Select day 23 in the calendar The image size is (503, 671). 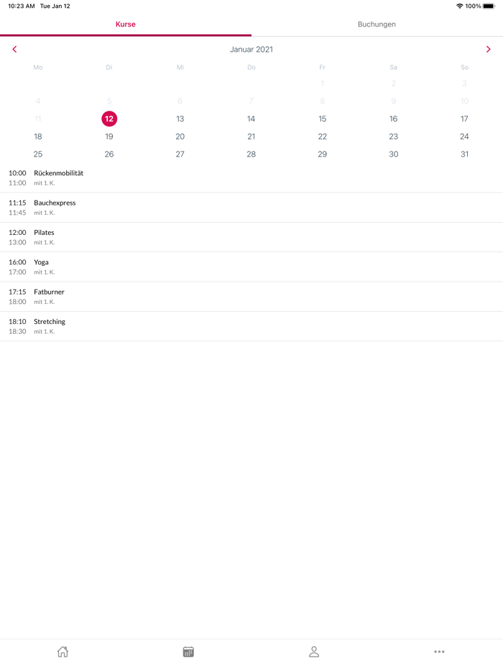[393, 136]
